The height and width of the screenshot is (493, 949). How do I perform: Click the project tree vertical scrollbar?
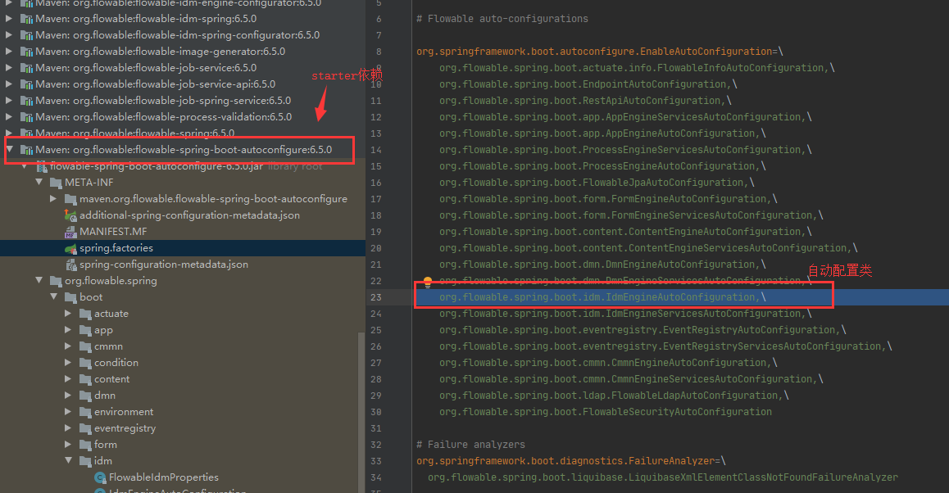point(362,411)
